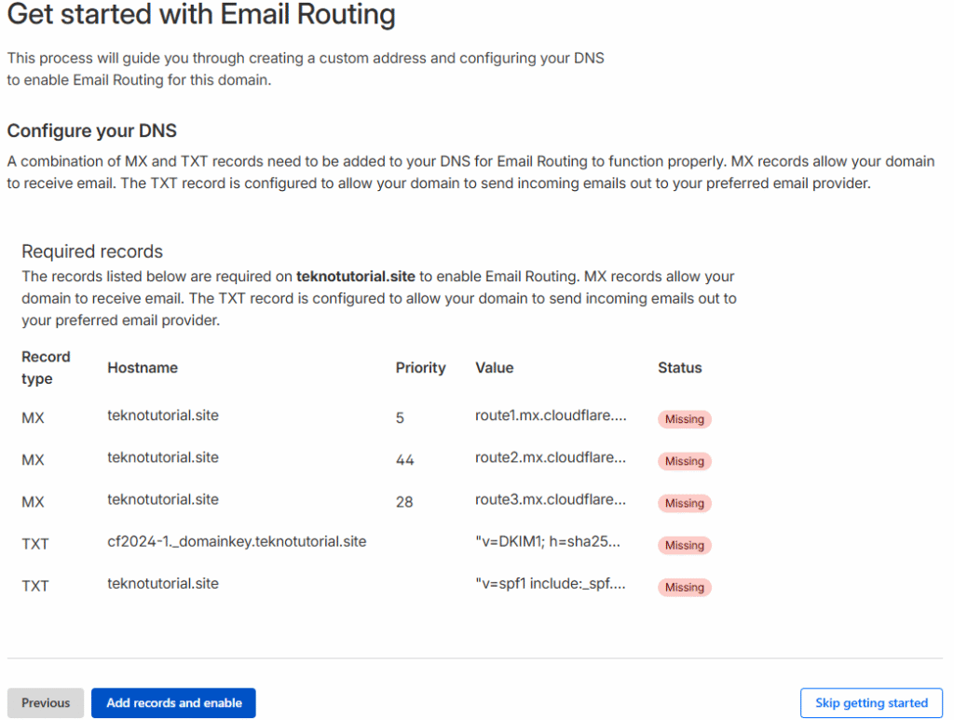Image resolution: width=954 pixels, height=720 pixels.
Task: Click priority value 5
Action: pyautogui.click(x=400, y=418)
